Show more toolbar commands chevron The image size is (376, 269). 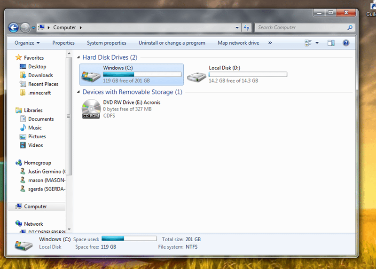[x=270, y=43]
